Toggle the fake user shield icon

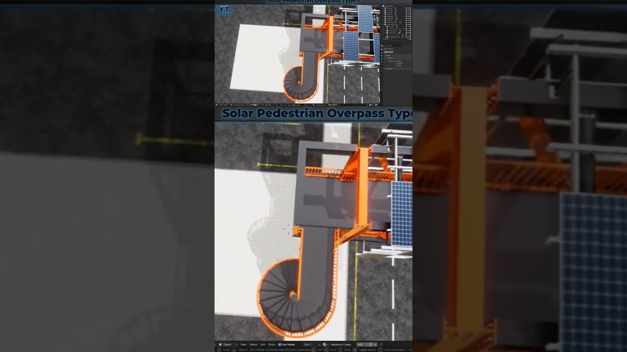coord(366,345)
